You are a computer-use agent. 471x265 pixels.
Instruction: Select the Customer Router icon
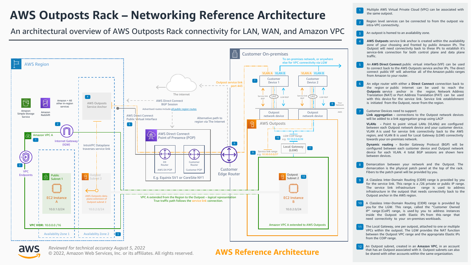(194, 155)
